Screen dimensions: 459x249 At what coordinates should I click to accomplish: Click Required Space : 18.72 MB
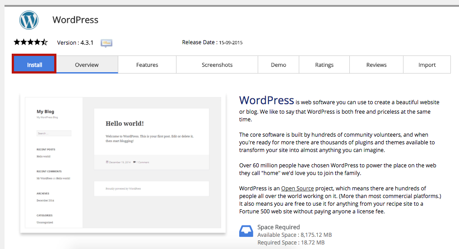click(x=291, y=243)
